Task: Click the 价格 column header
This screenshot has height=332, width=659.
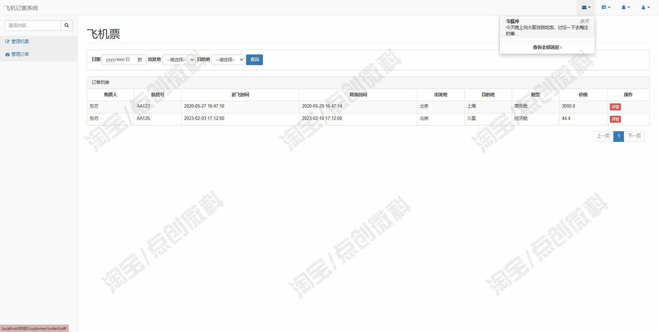Action: click(x=583, y=95)
